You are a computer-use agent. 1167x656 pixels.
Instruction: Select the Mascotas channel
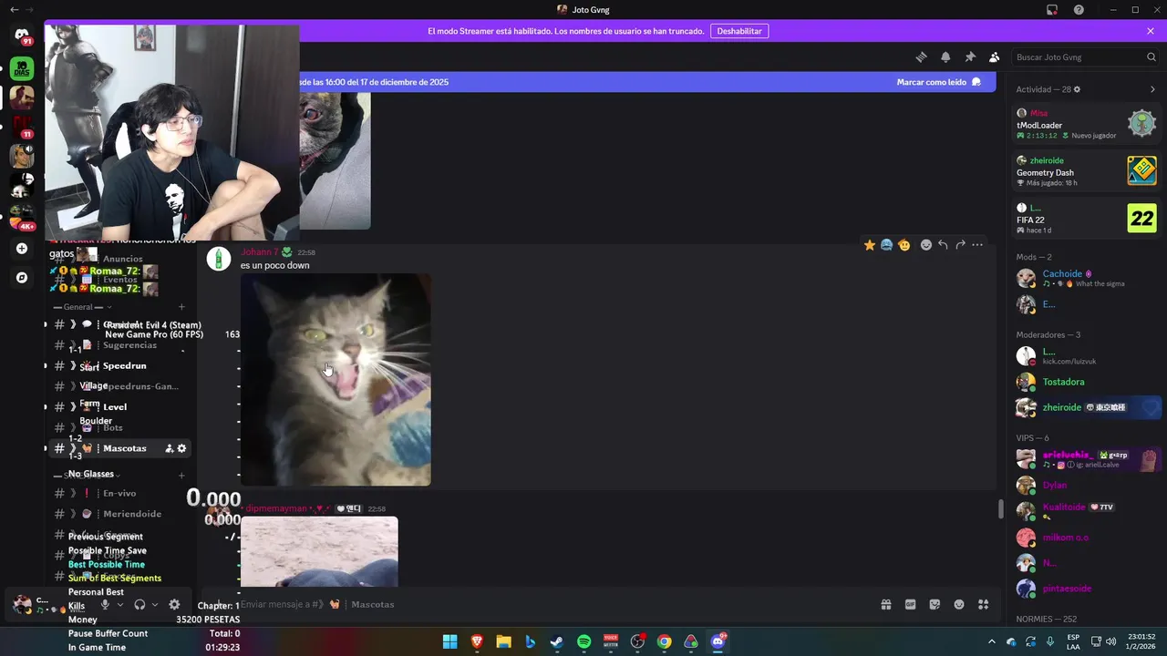[x=119, y=448]
